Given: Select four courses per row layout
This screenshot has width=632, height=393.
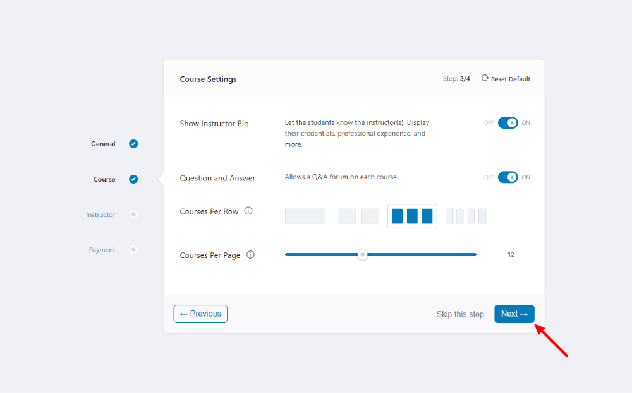Looking at the screenshot, I should [466, 216].
